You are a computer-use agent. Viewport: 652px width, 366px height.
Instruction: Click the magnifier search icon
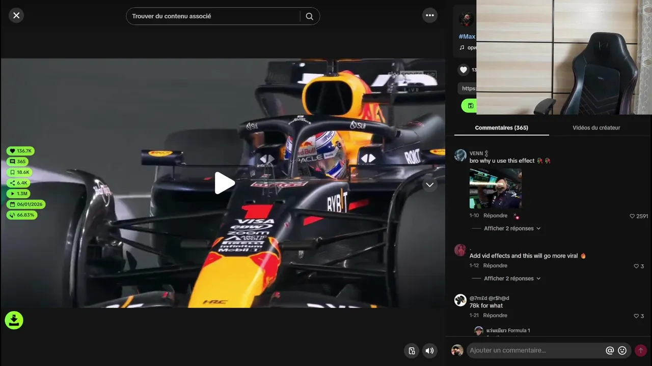(309, 16)
